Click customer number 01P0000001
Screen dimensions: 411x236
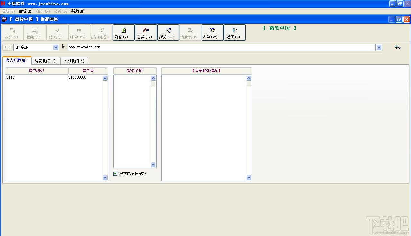pos(78,77)
